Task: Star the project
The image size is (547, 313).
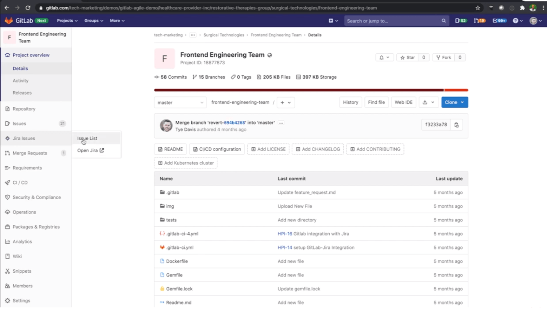Action: (408, 58)
